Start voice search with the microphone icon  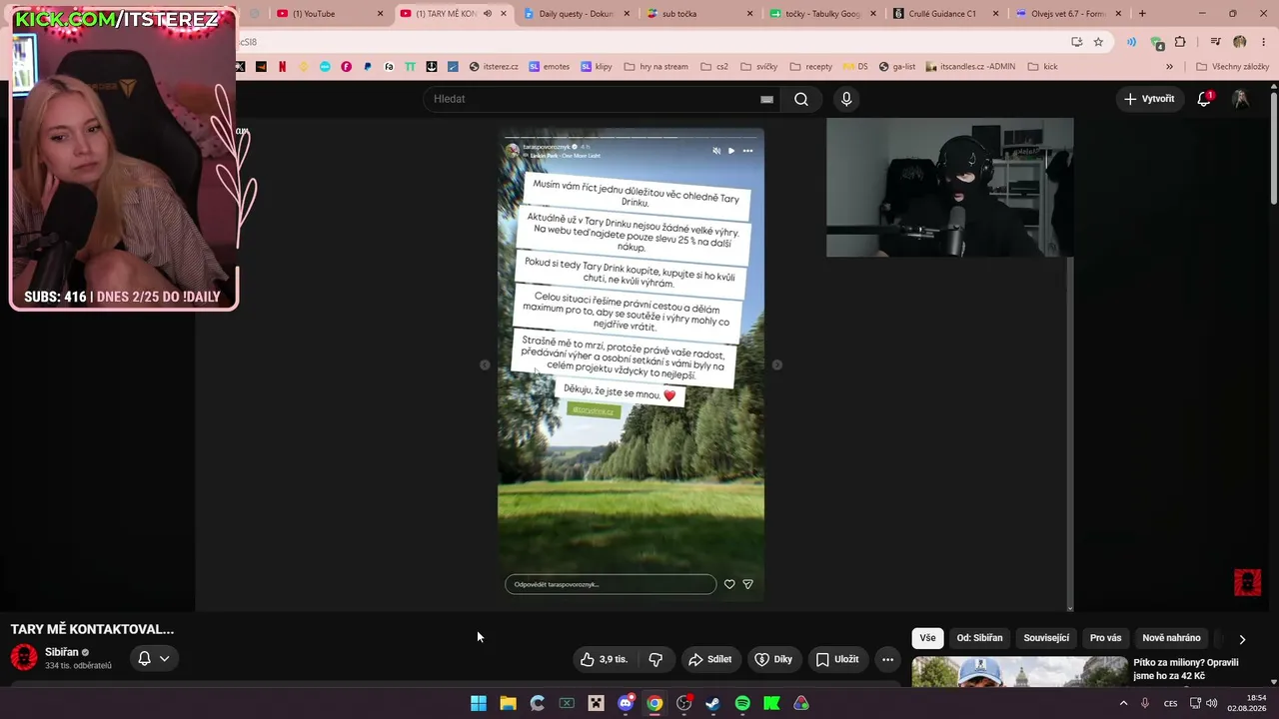pyautogui.click(x=846, y=99)
